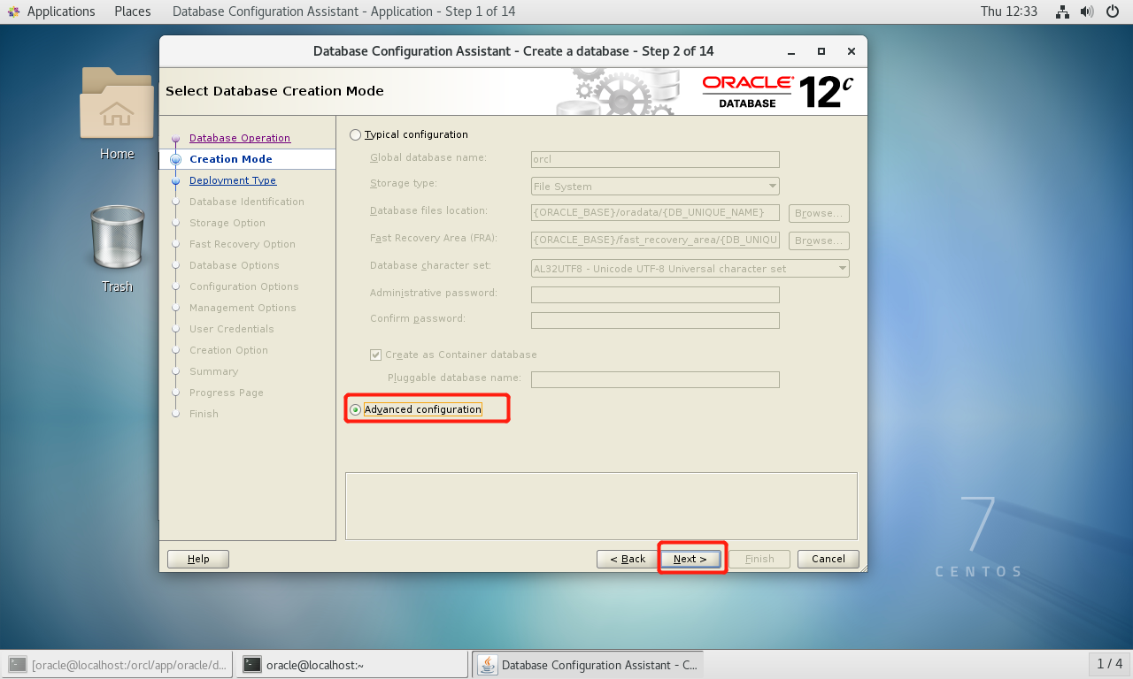This screenshot has height=679, width=1133.
Task: Click Storage Option step label
Action: pos(227,223)
